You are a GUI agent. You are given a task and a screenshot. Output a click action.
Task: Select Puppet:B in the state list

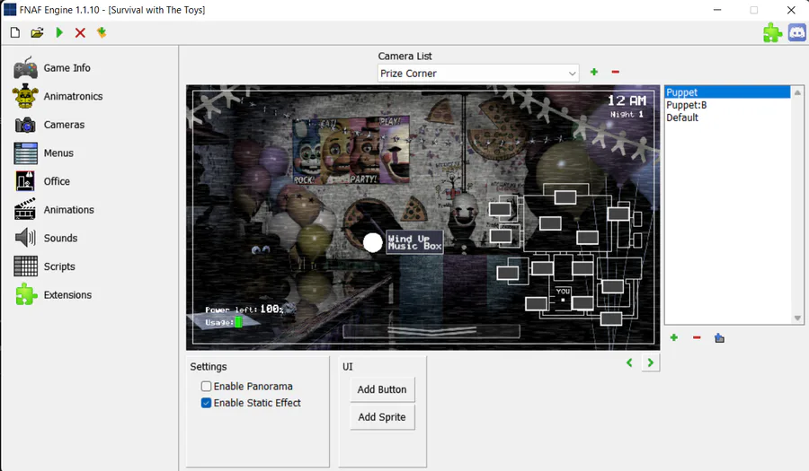(727, 105)
